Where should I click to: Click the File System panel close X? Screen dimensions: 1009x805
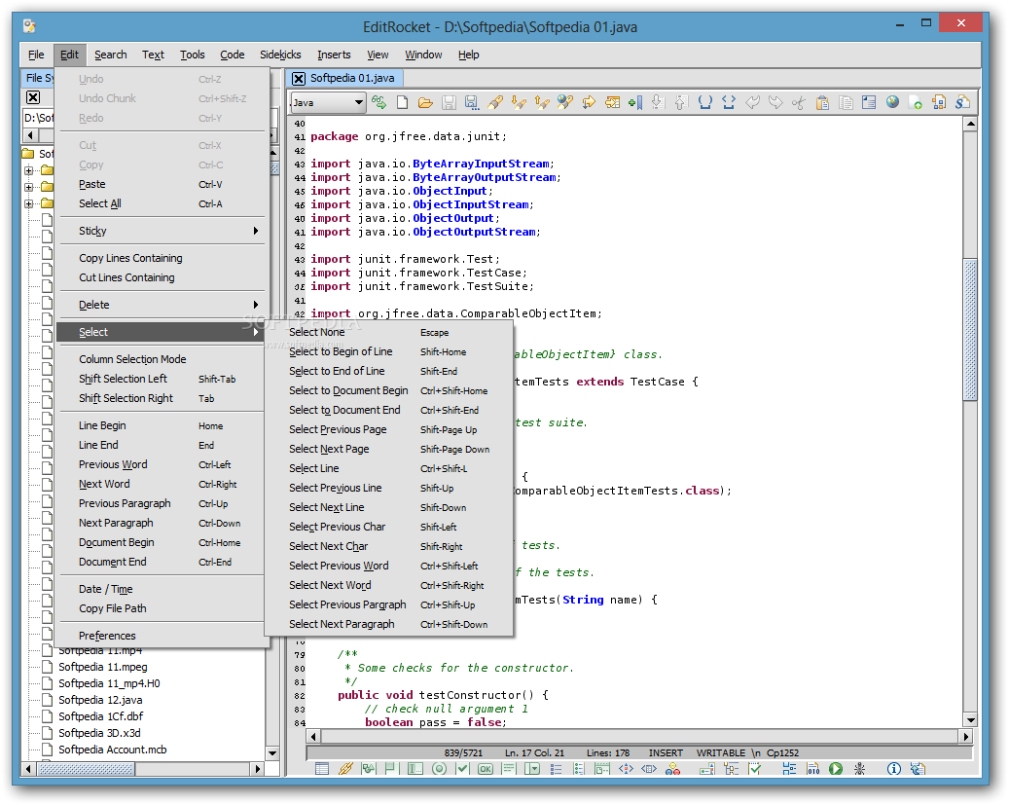pyautogui.click(x=33, y=97)
